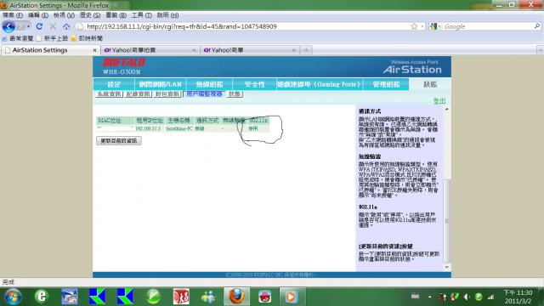The image size is (544, 306).
Task: Bookmark this page with the star icon
Action: tap(414, 26)
